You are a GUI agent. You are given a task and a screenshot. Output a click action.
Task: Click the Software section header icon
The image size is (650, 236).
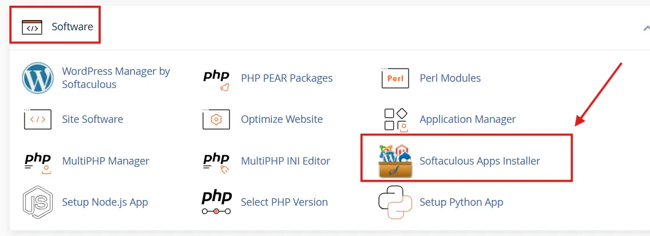tap(32, 27)
